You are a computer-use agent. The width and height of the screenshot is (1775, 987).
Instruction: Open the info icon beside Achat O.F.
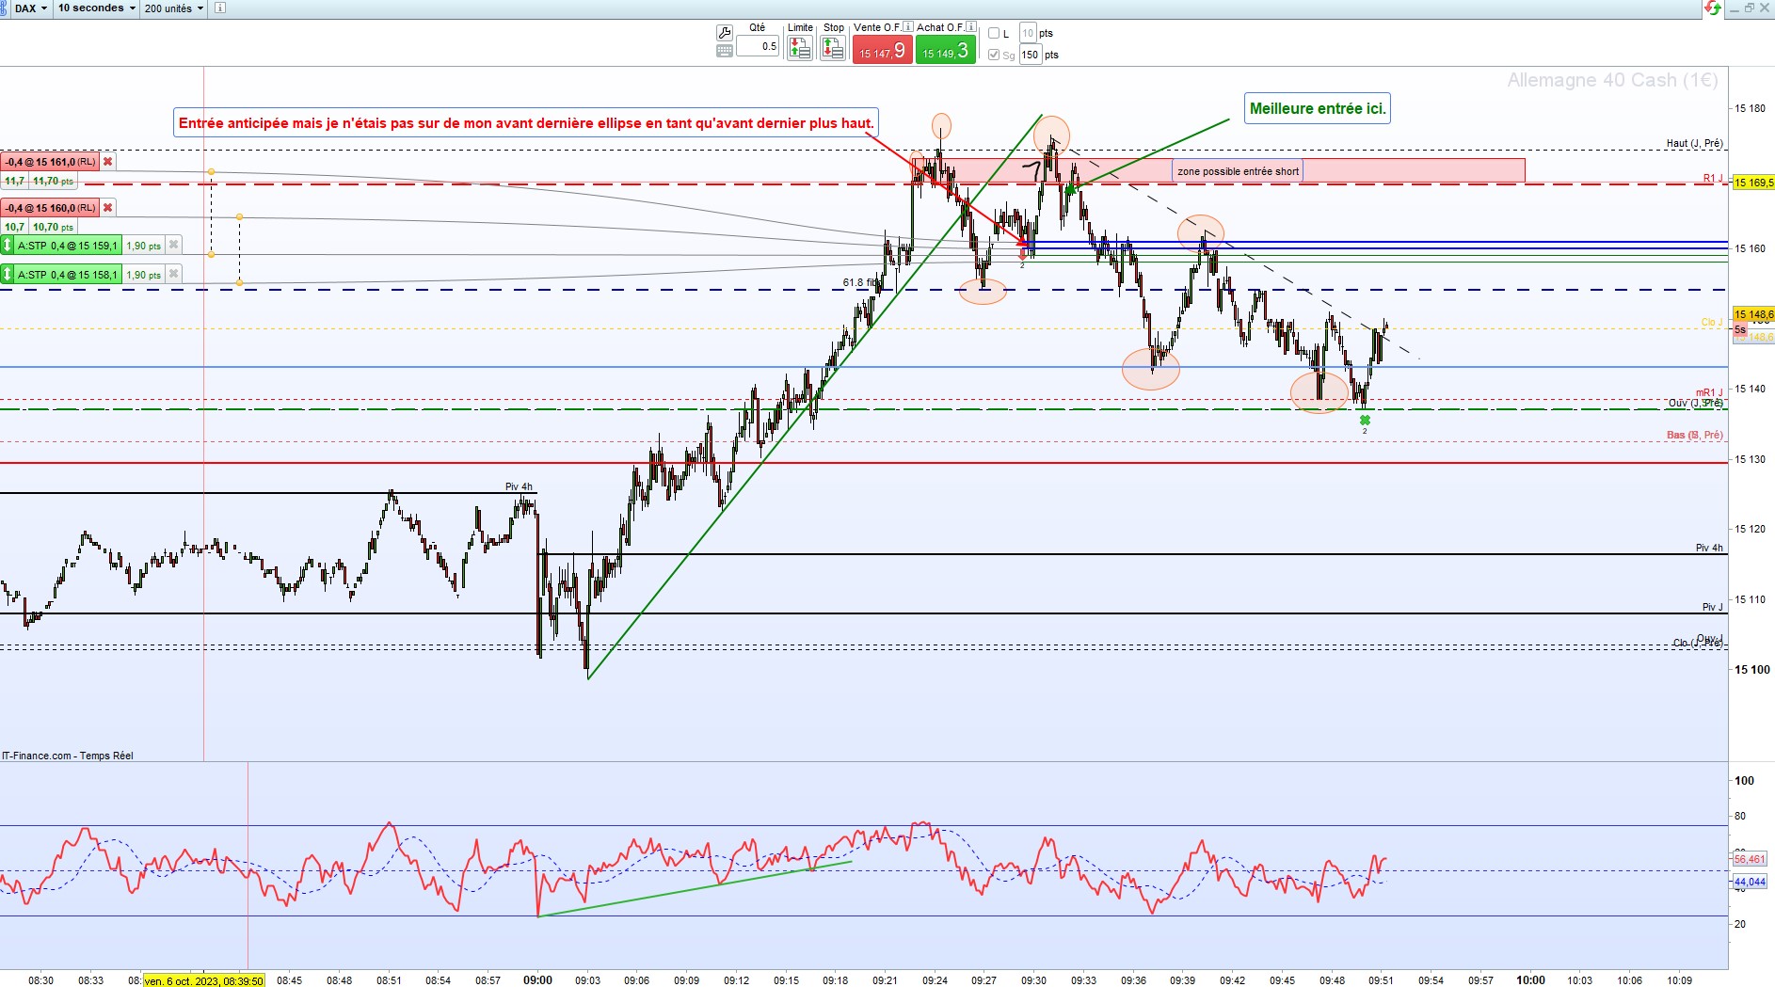tap(970, 27)
